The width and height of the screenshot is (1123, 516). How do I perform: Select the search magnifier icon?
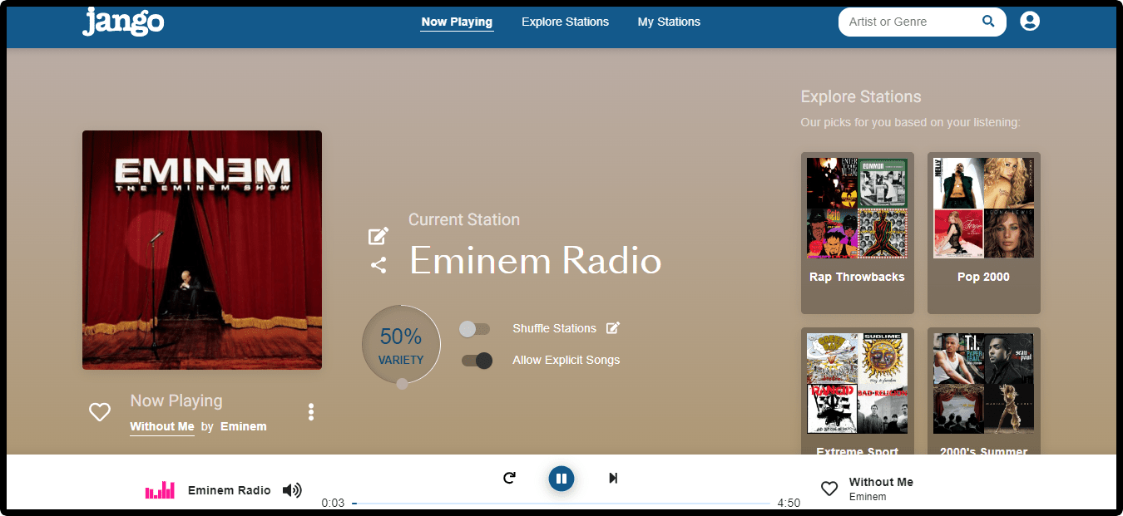click(x=987, y=22)
